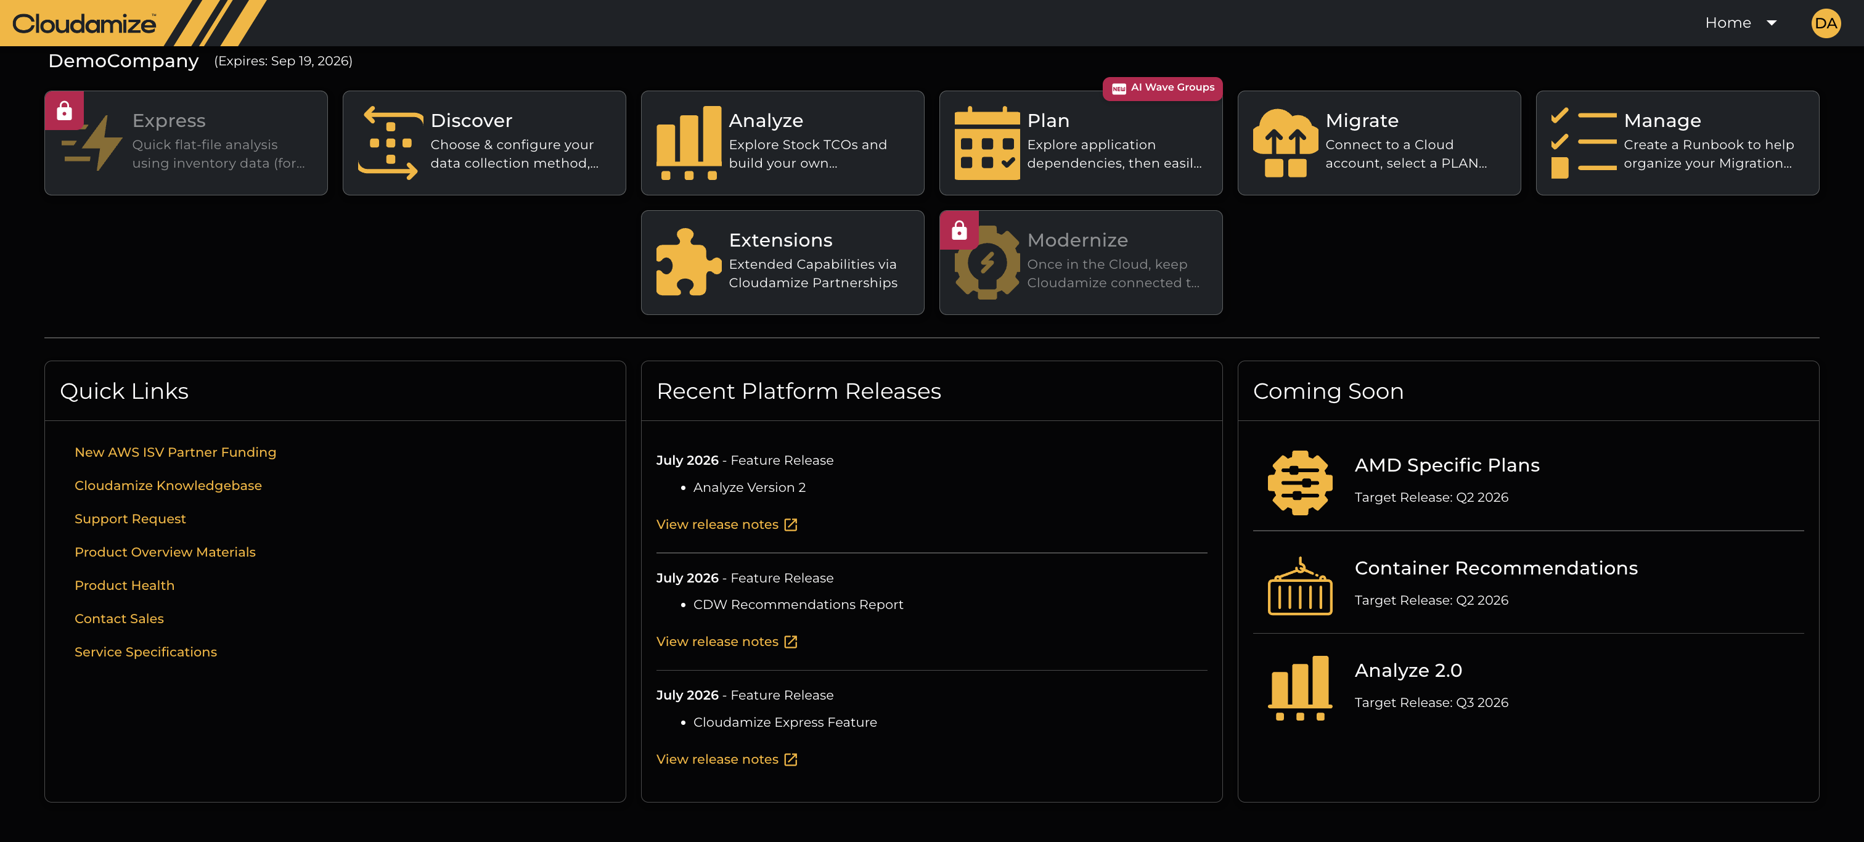Click 'Target Release: Q3 2026' text
Viewport: 1864px width, 842px height.
pos(1431,703)
